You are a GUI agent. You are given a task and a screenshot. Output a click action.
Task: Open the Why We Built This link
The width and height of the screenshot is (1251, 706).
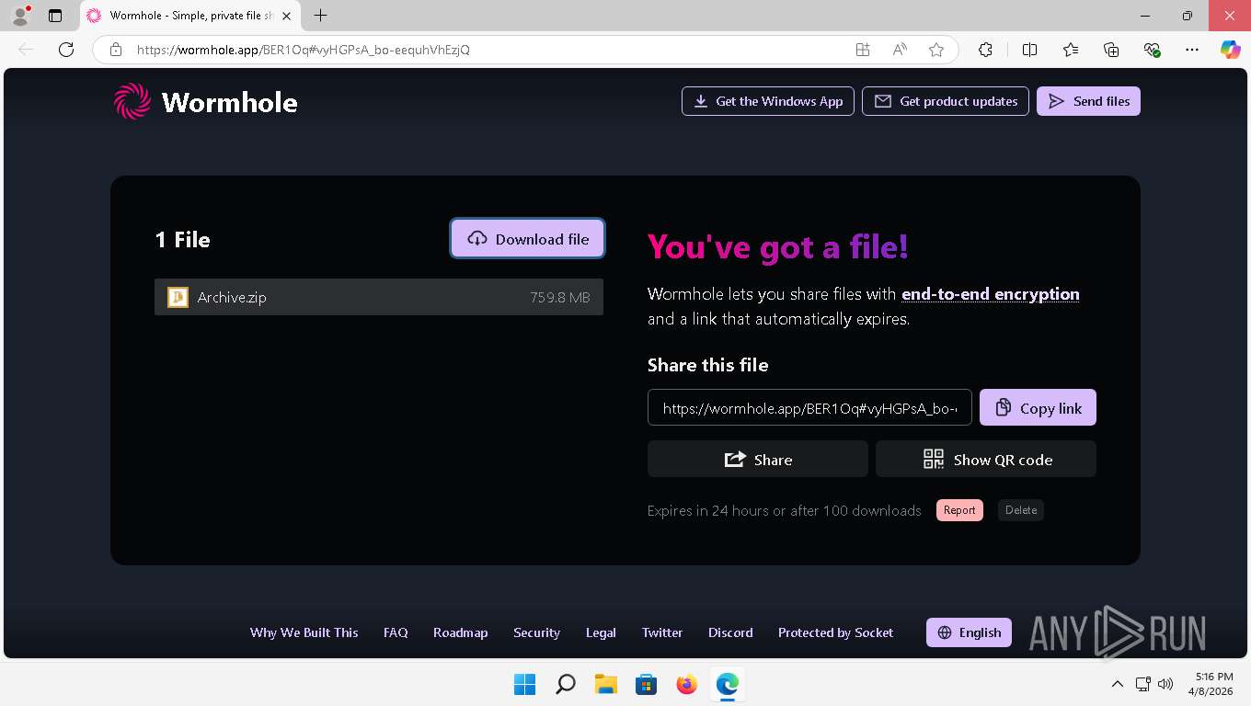point(304,632)
